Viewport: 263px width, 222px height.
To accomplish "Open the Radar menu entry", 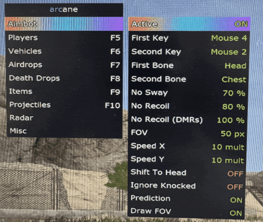I will (x=64, y=118).
